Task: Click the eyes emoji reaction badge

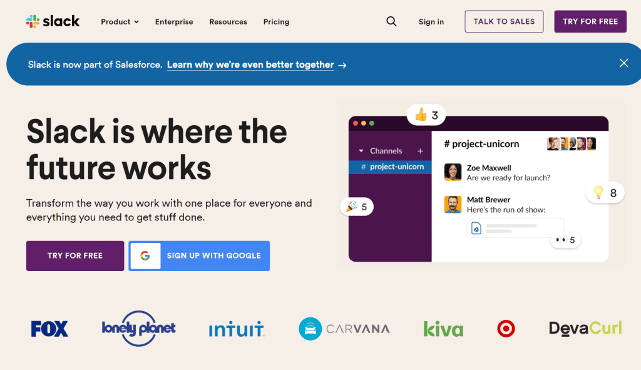Action: click(x=565, y=240)
